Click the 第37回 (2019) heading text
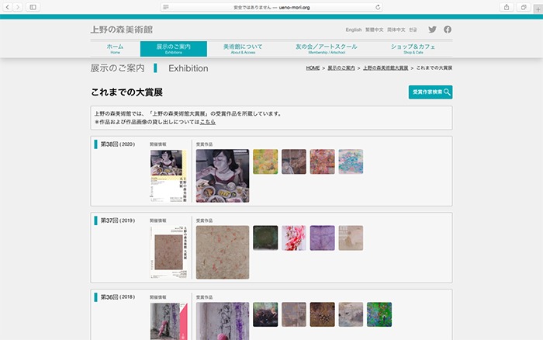 pos(118,220)
